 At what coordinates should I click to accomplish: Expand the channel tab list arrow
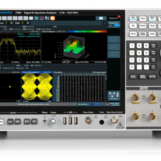click(x=105, y=23)
